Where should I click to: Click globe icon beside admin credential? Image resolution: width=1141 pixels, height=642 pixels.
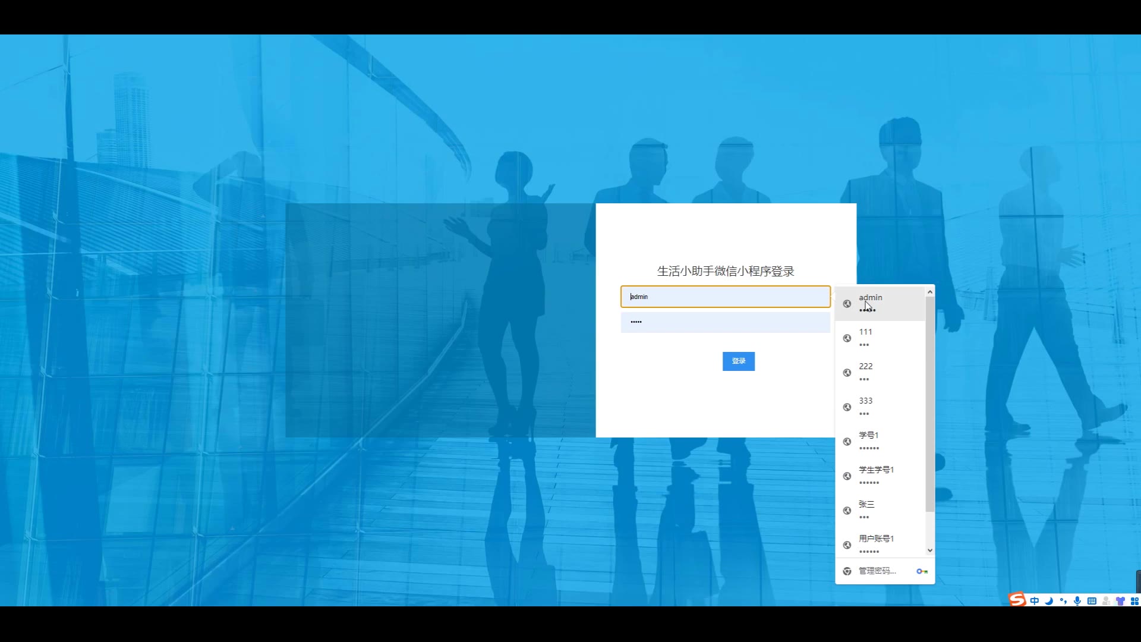tap(847, 304)
